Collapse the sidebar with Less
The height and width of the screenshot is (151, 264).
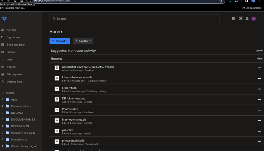click(x=10, y=59)
